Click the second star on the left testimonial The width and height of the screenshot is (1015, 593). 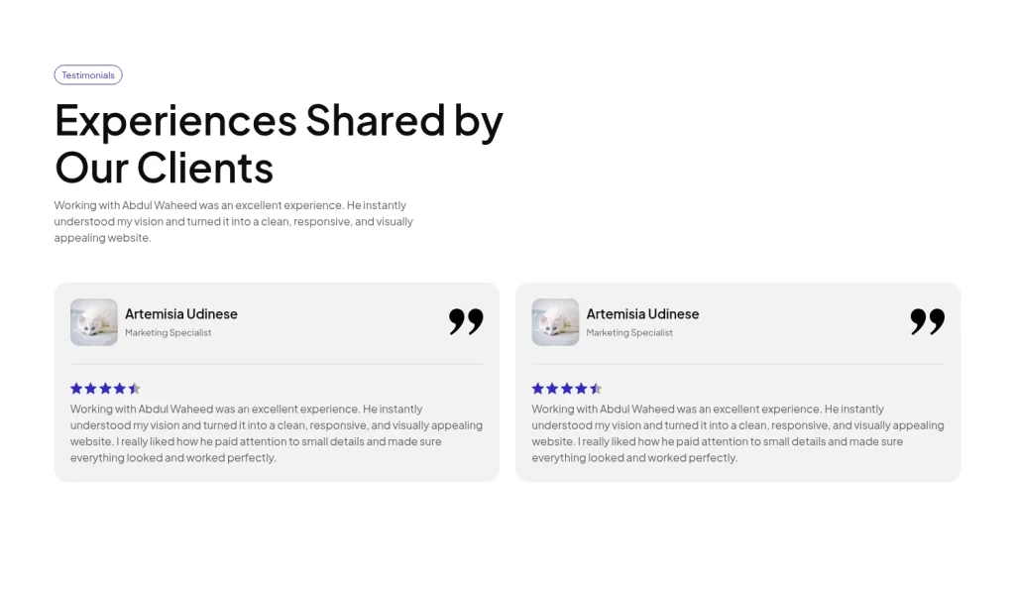(x=91, y=388)
